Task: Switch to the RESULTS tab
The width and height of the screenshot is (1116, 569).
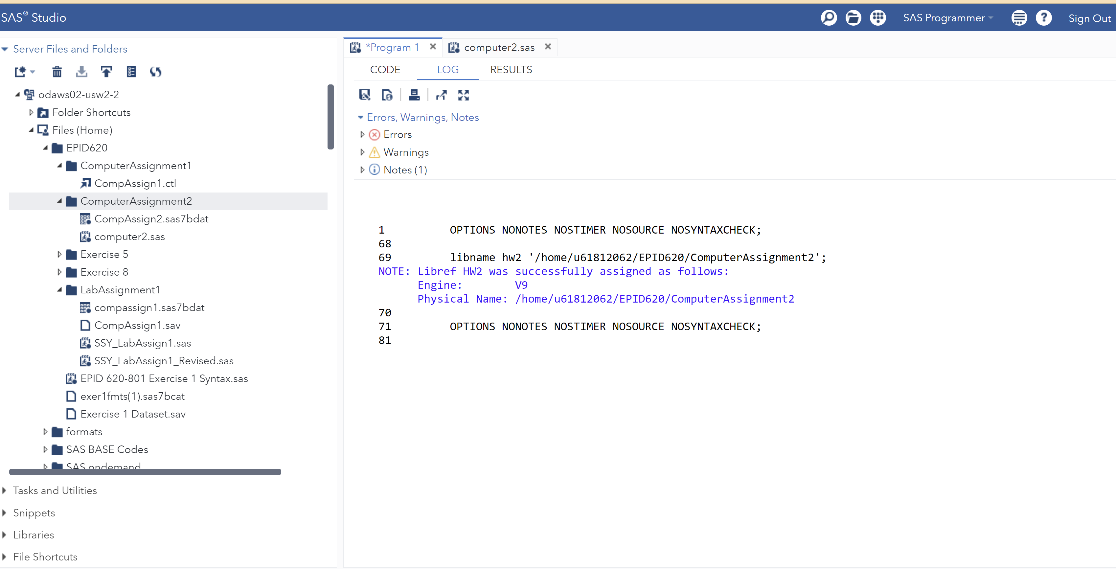Action: (511, 70)
